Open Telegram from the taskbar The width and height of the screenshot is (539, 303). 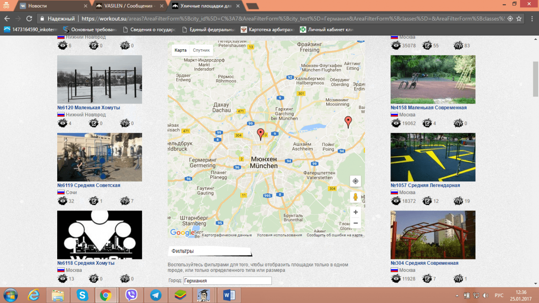click(156, 295)
